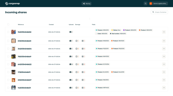Sort by the Damage column header
This screenshot has width=173, height=96.
tap(77, 24)
